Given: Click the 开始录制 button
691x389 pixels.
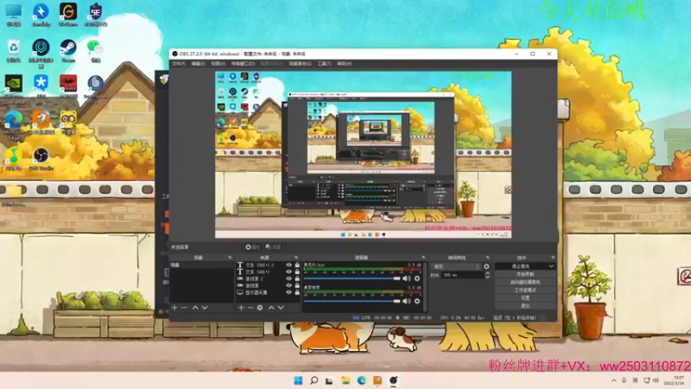Looking at the screenshot, I should point(525,274).
